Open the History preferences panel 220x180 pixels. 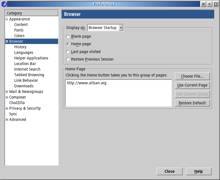coord(20,47)
